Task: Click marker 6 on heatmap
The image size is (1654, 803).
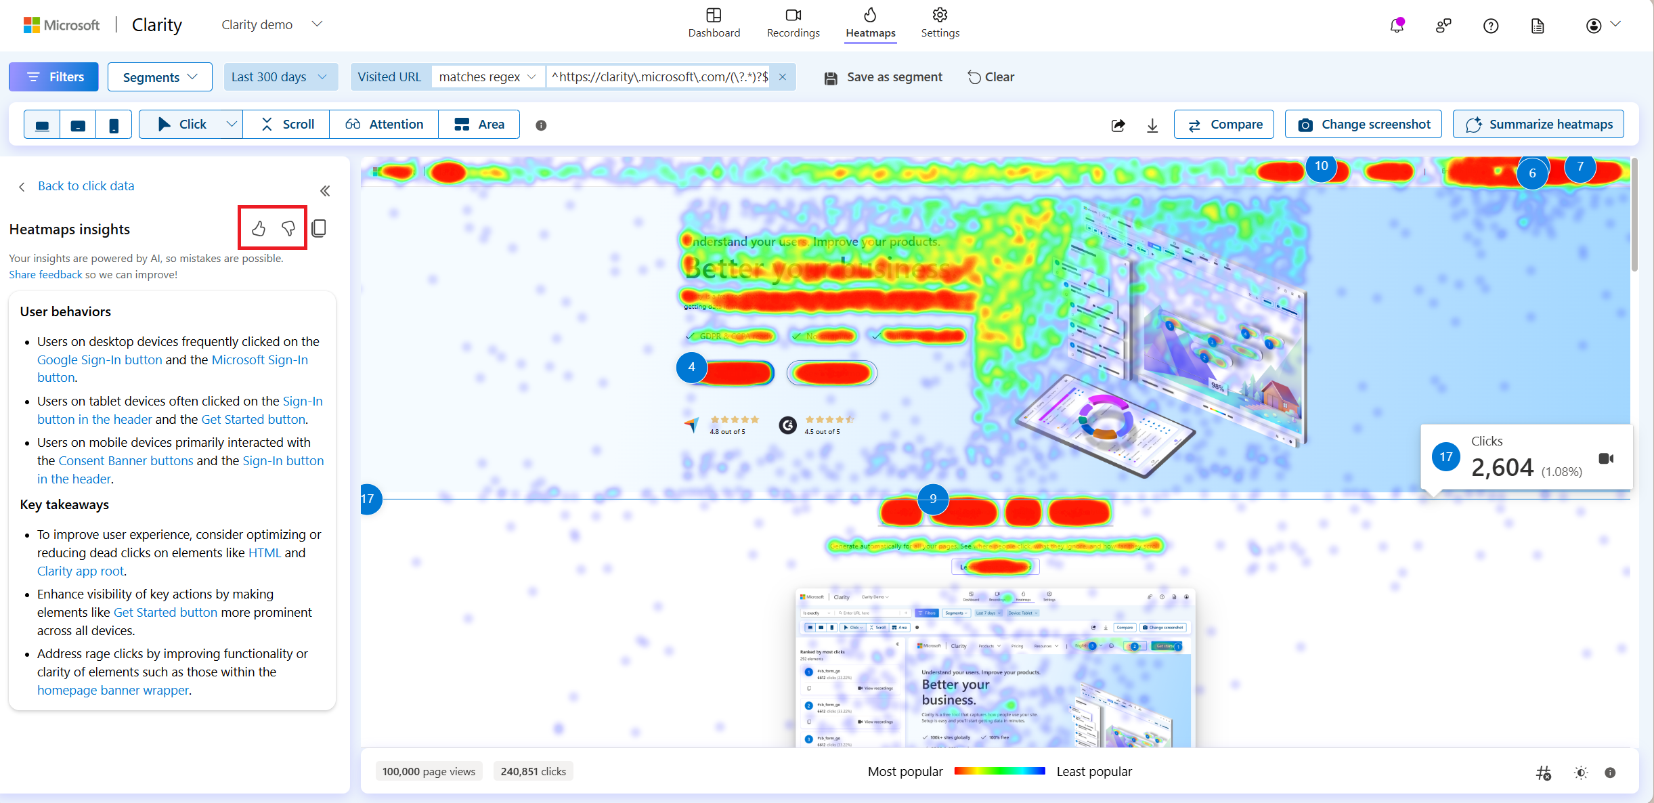Action: coord(1532,173)
